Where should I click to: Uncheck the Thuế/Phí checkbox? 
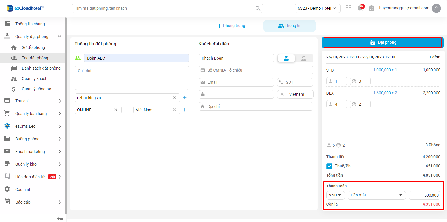pos(329,166)
